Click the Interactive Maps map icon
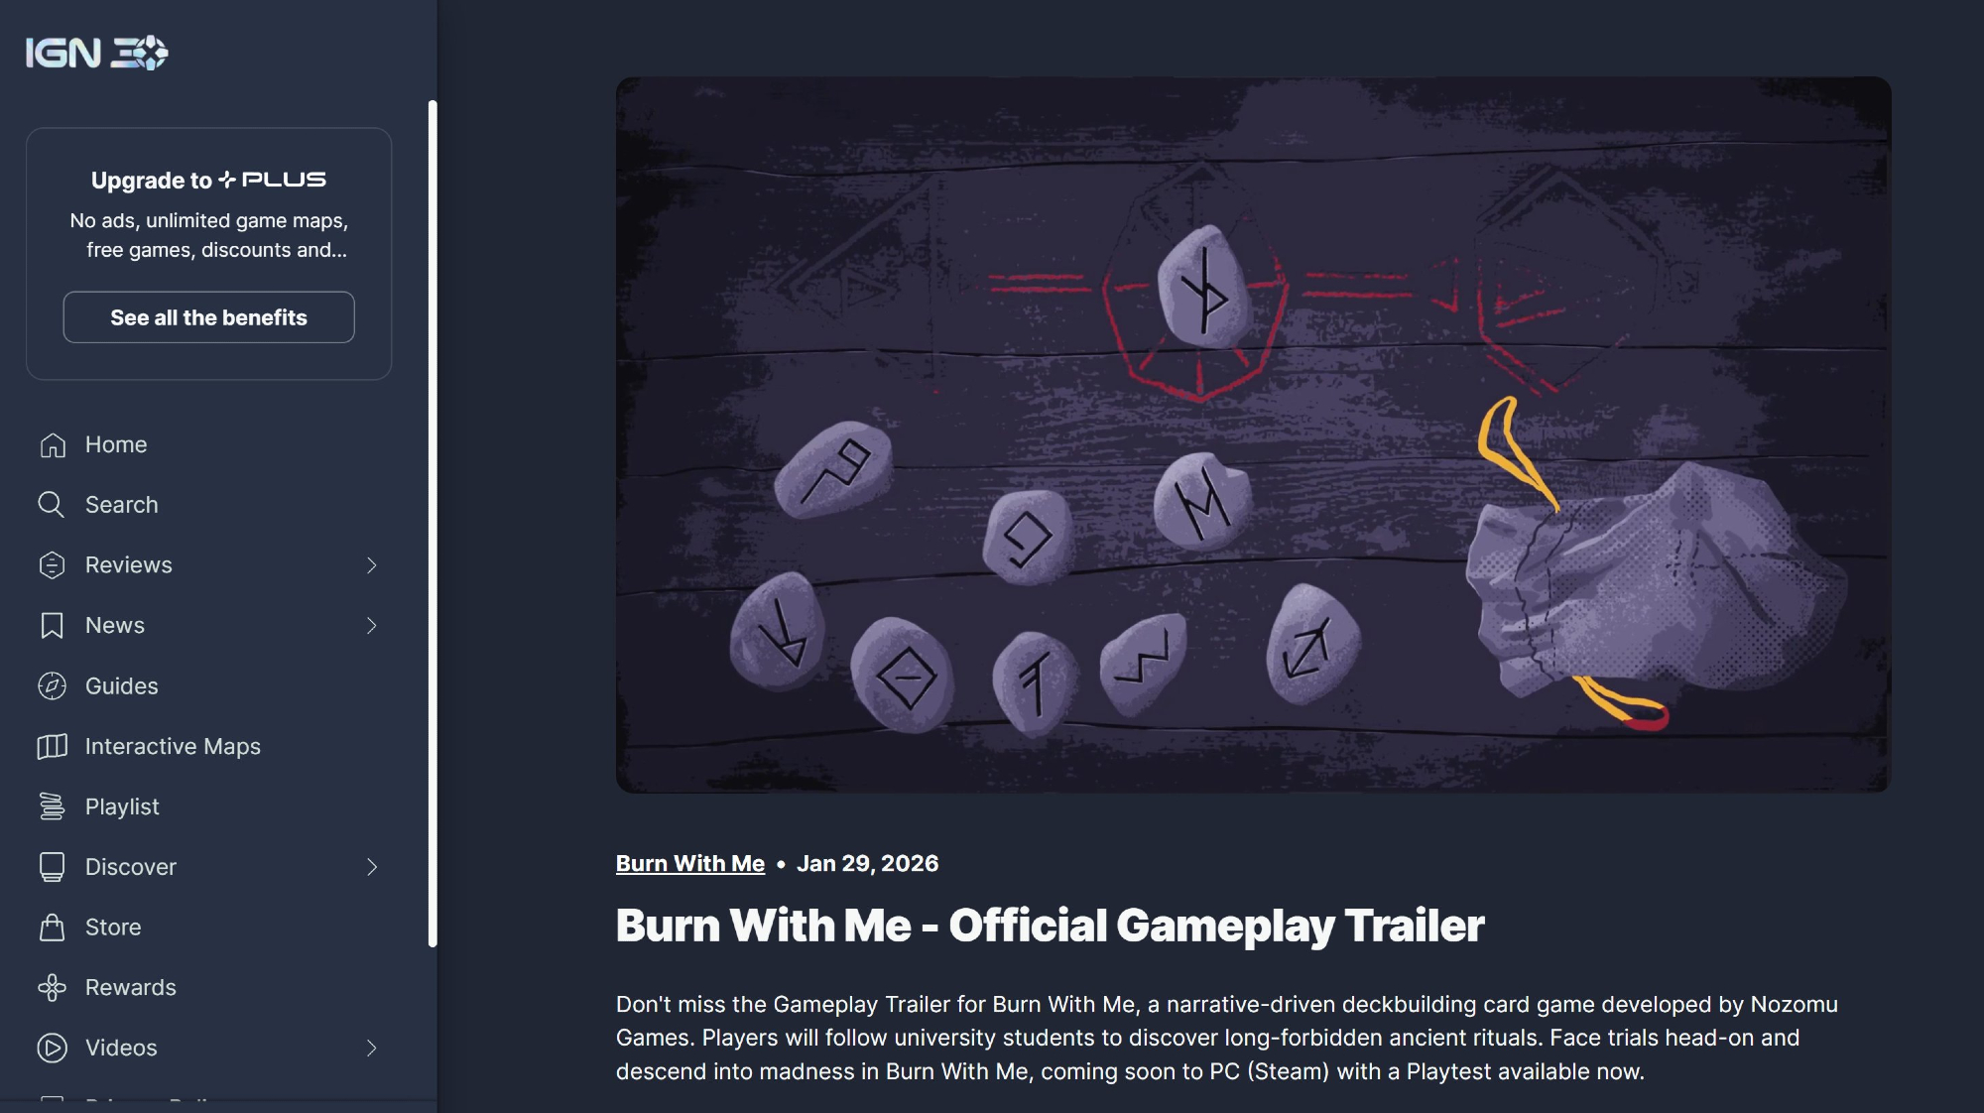Image resolution: width=1984 pixels, height=1113 pixels. (x=52, y=746)
